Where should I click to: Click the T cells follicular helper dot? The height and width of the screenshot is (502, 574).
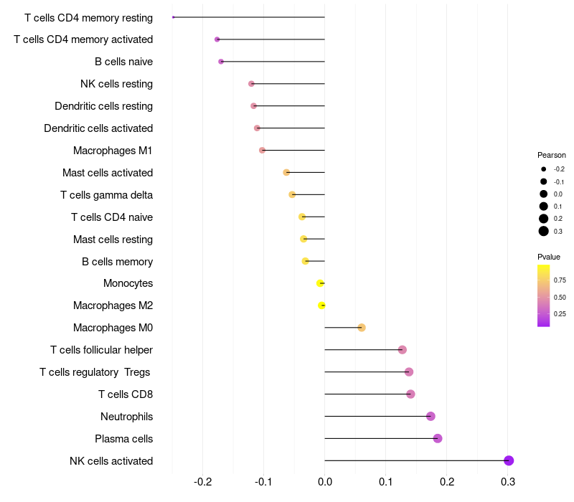point(403,349)
